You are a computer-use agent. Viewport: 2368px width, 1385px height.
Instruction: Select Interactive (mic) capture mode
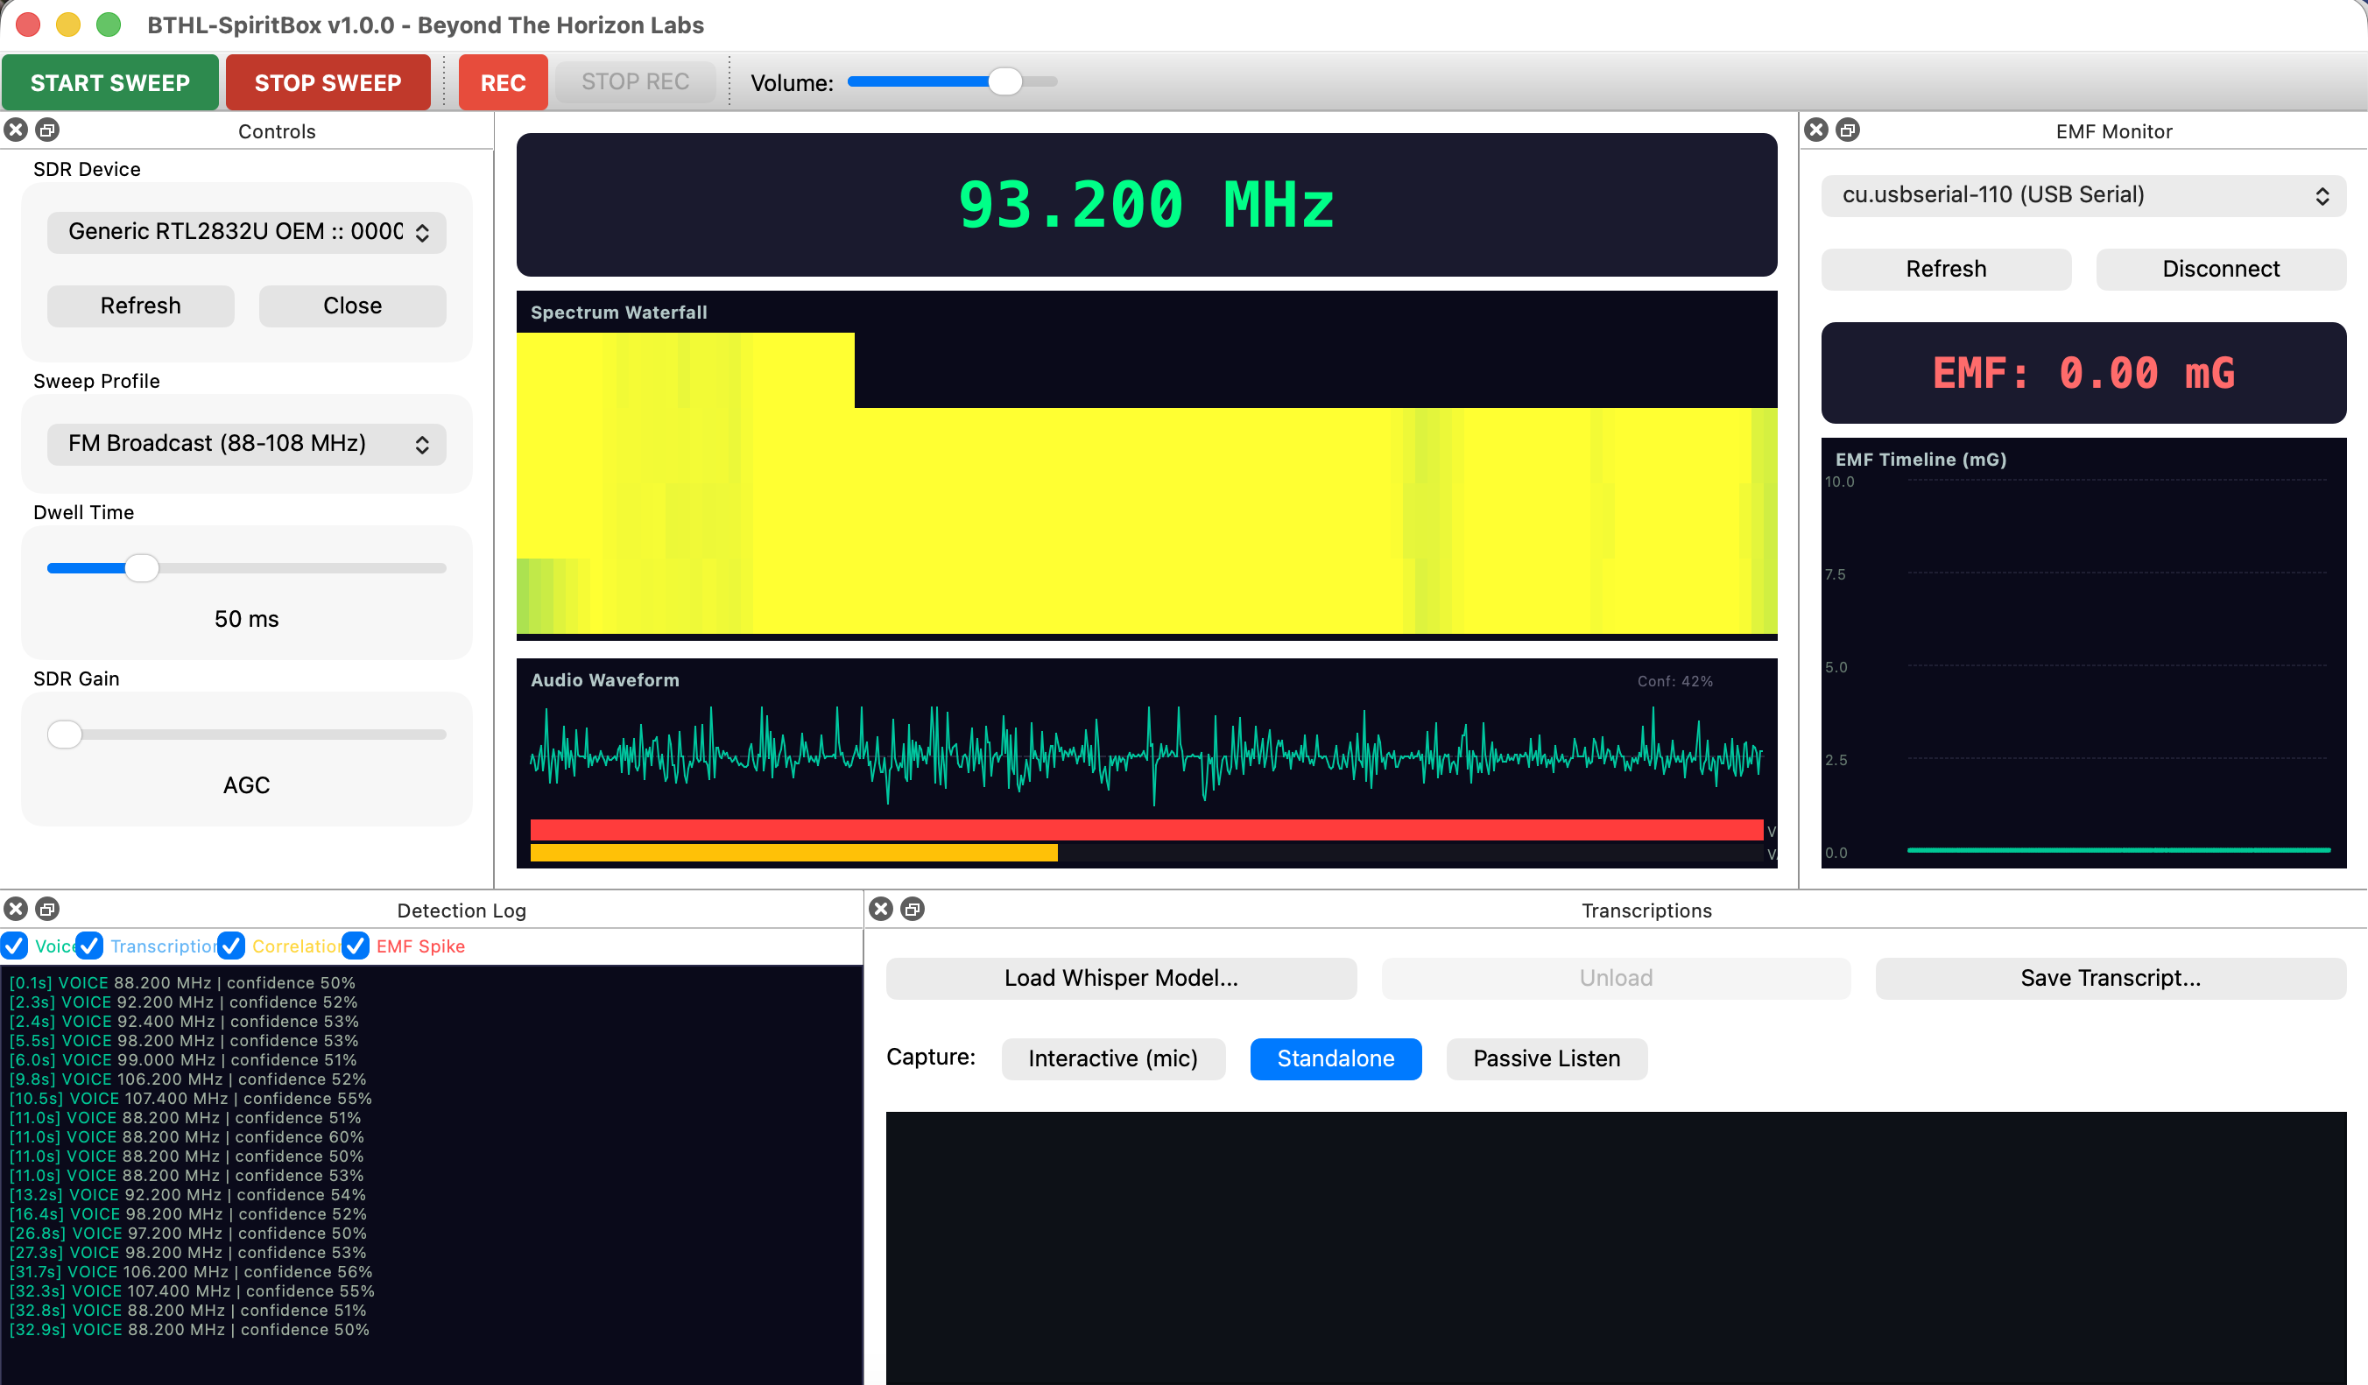[1112, 1059]
